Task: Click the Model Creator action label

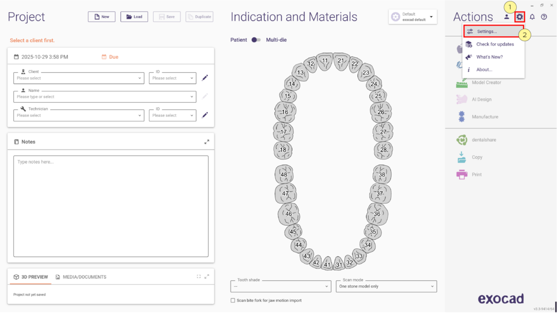Action: [x=486, y=82]
